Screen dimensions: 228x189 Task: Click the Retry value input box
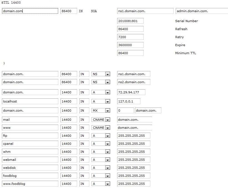tap(130, 37)
